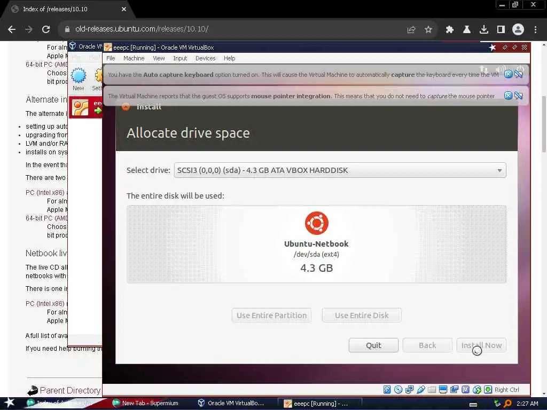Click the optical disc indicator in VirtualBox status bar
547x410 pixels.
point(398,389)
